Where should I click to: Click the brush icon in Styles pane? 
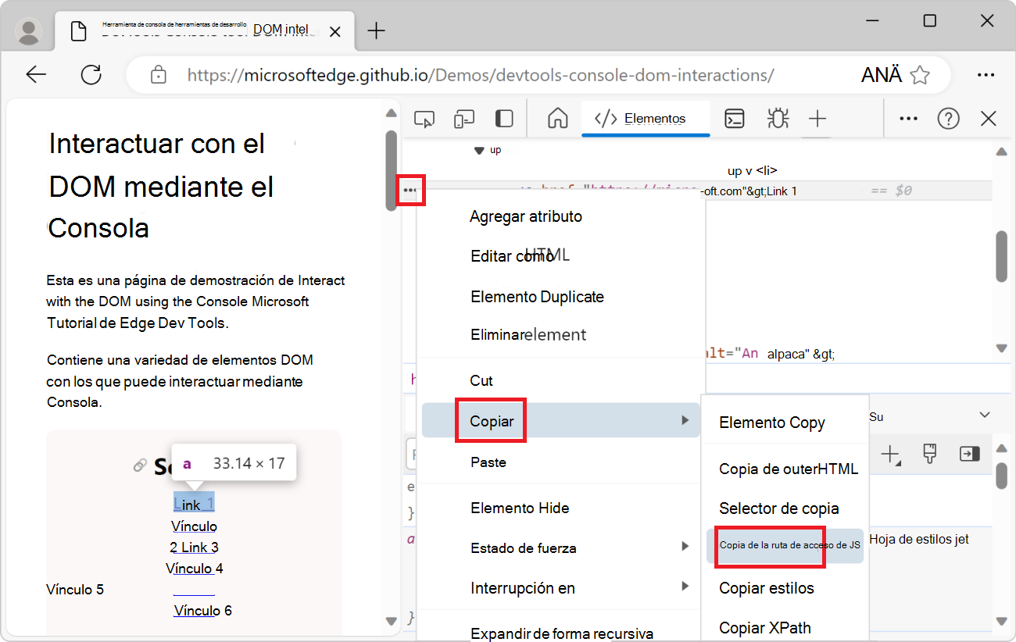click(x=929, y=454)
